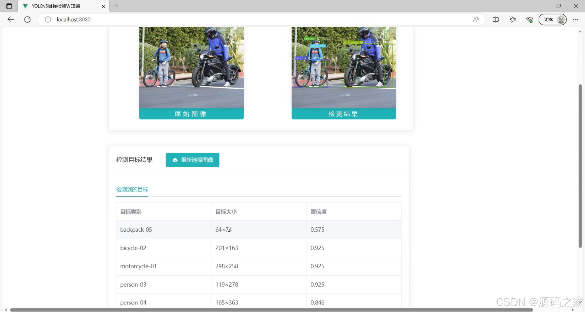
Task: Click the guest profile button
Action: (552, 19)
